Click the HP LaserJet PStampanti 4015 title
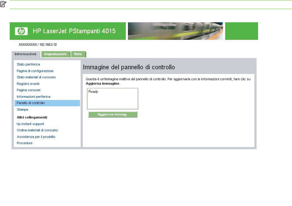This screenshot has width=292, height=206. 74,31
